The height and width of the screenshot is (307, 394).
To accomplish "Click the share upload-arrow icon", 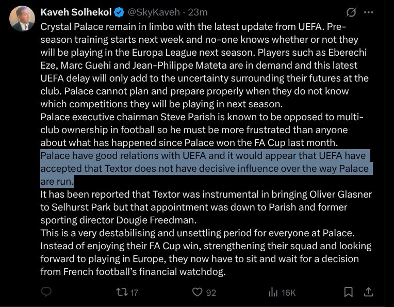I will coord(368,292).
